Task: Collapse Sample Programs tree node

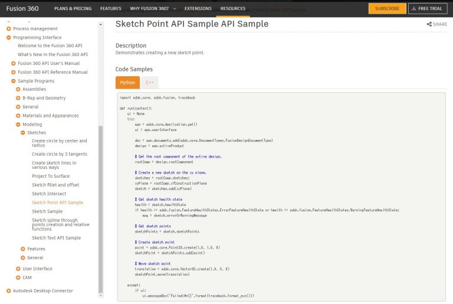Action: 14,81
